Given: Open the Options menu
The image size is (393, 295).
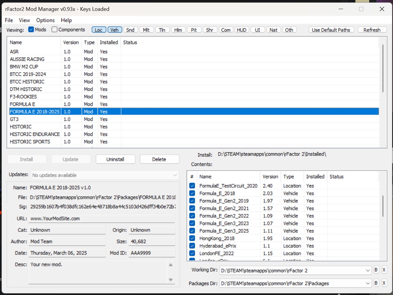Looking at the screenshot, I should 45,20.
